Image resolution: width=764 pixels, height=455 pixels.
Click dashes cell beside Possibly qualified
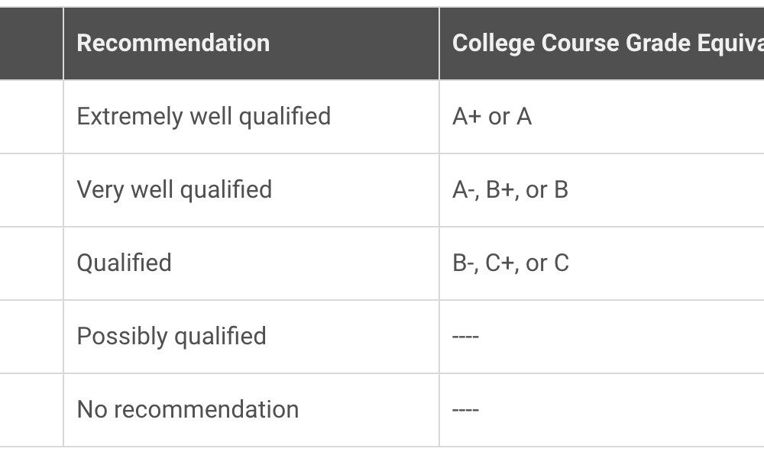tap(602, 337)
